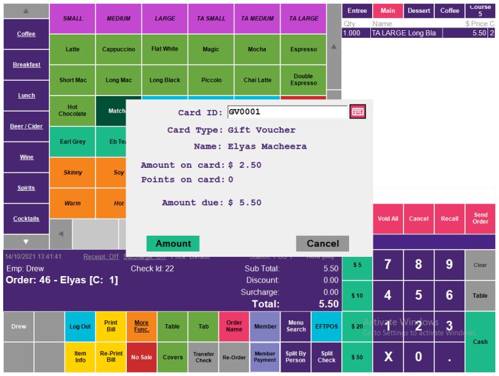This screenshot has height=376, width=499.
Task: Switch to the Entree course tab
Action: [x=357, y=11]
